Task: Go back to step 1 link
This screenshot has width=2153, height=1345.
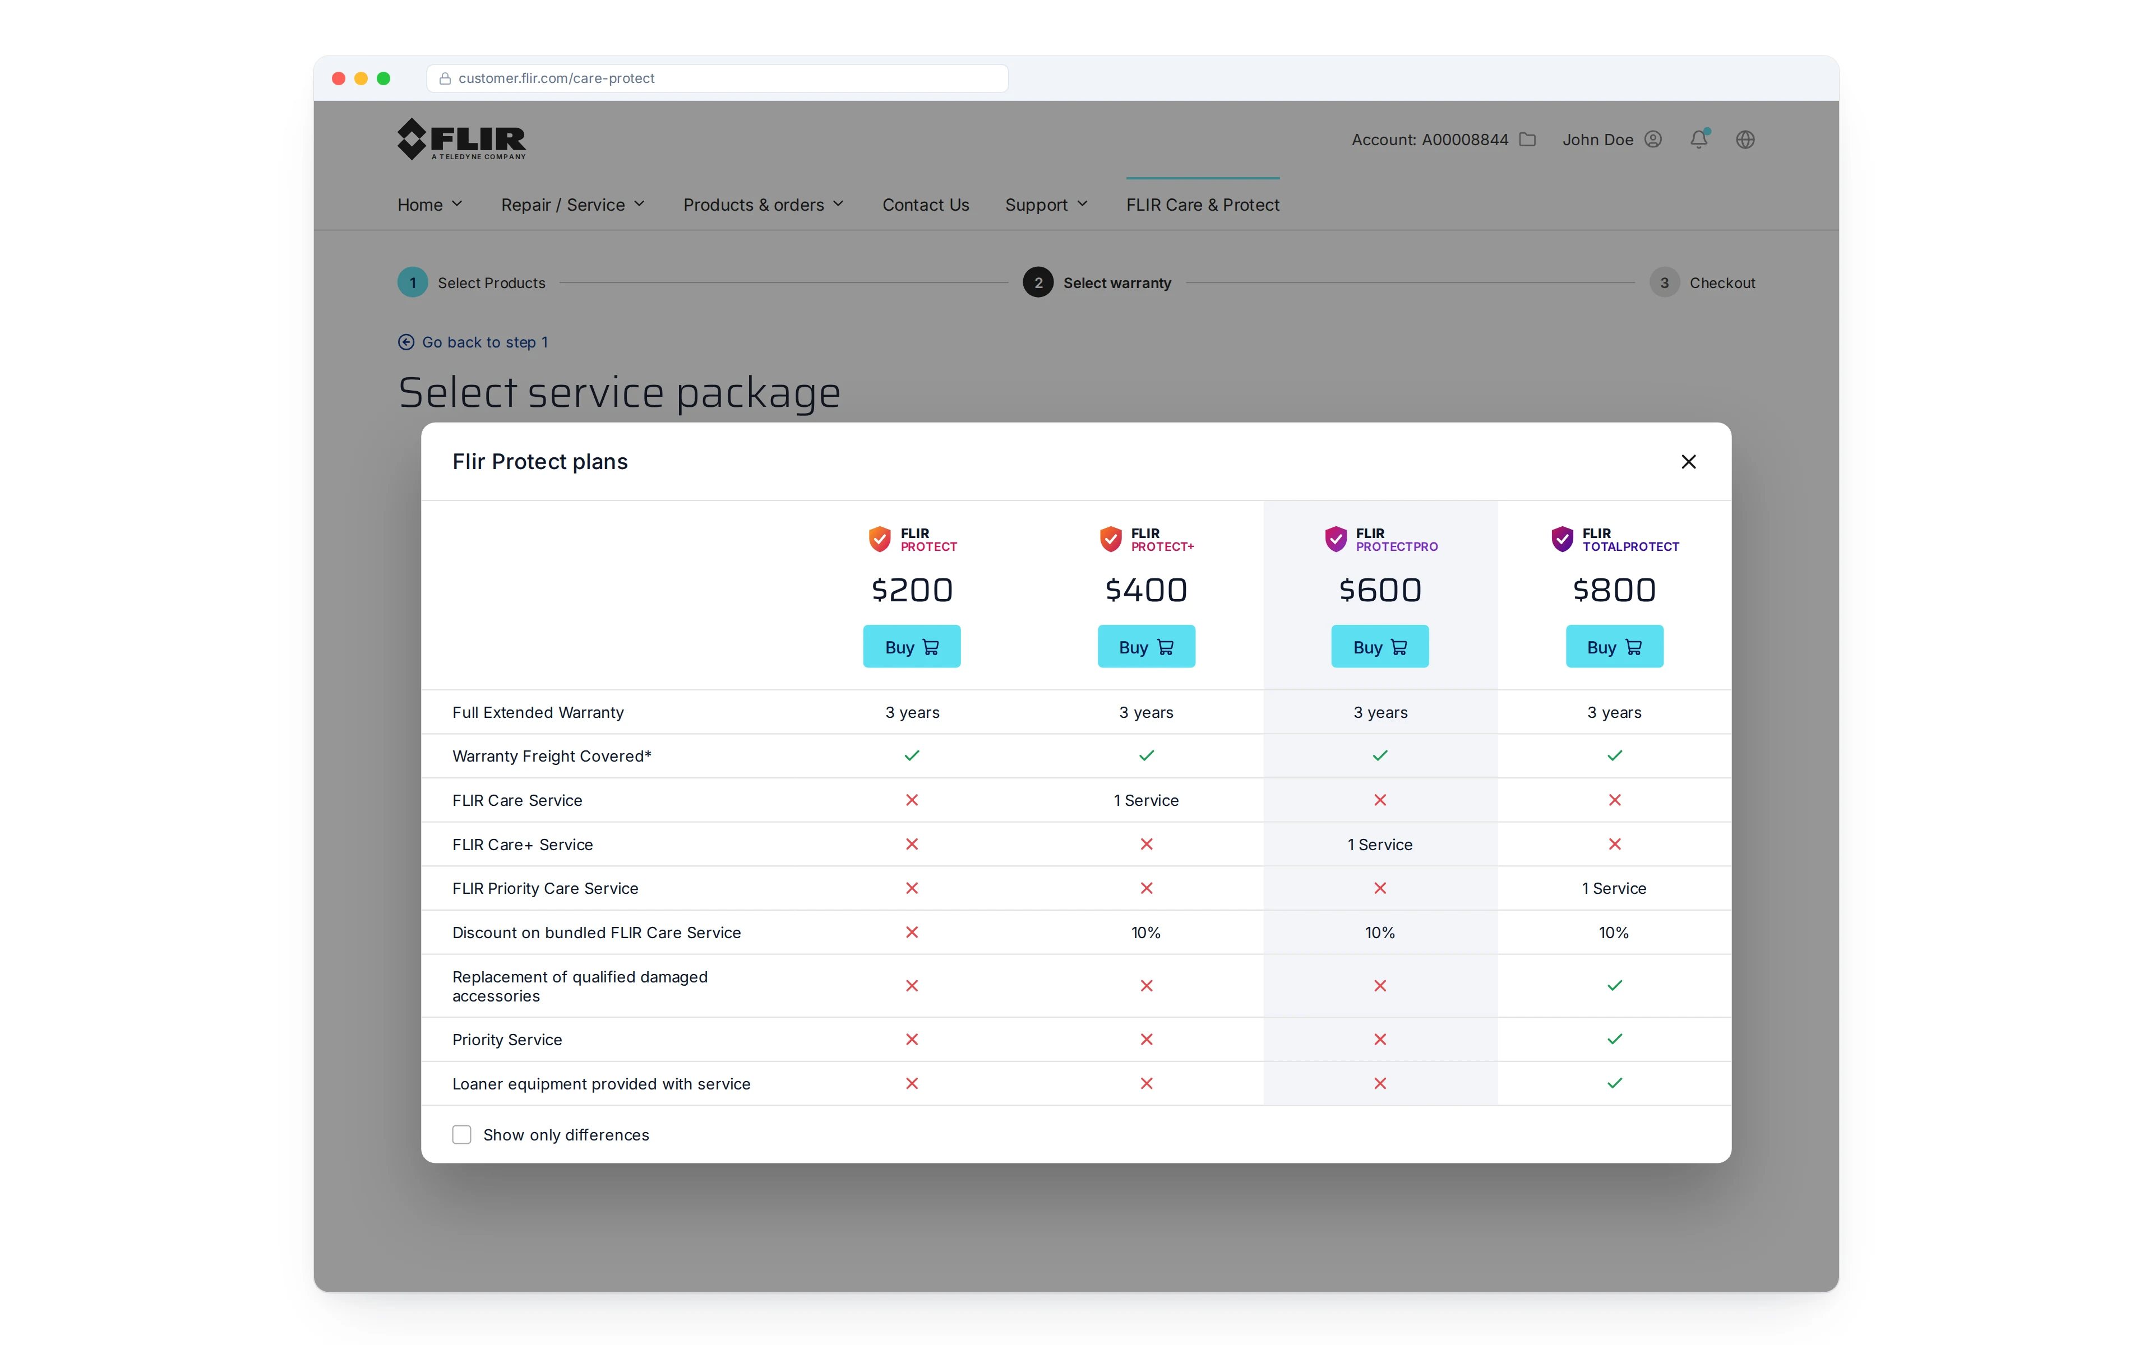Action: [485, 342]
